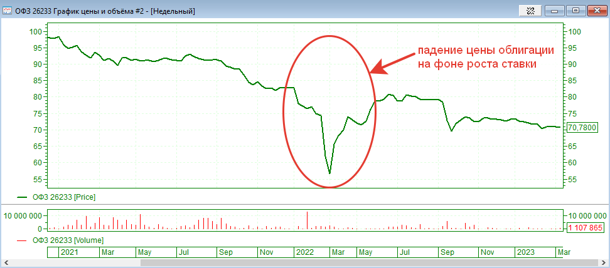Click the current volume label 1 107 865
This screenshot has width=610, height=268.
pyautogui.click(x=584, y=228)
